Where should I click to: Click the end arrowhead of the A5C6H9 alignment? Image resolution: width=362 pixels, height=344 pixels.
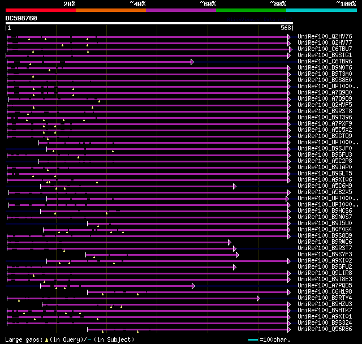pyautogui.click(x=235, y=186)
